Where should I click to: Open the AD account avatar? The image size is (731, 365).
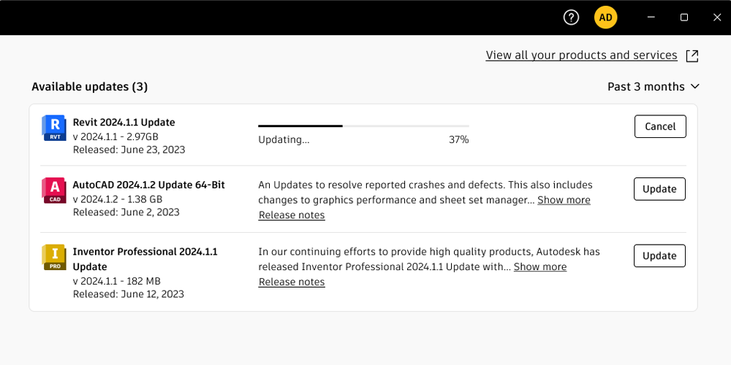[x=606, y=18]
